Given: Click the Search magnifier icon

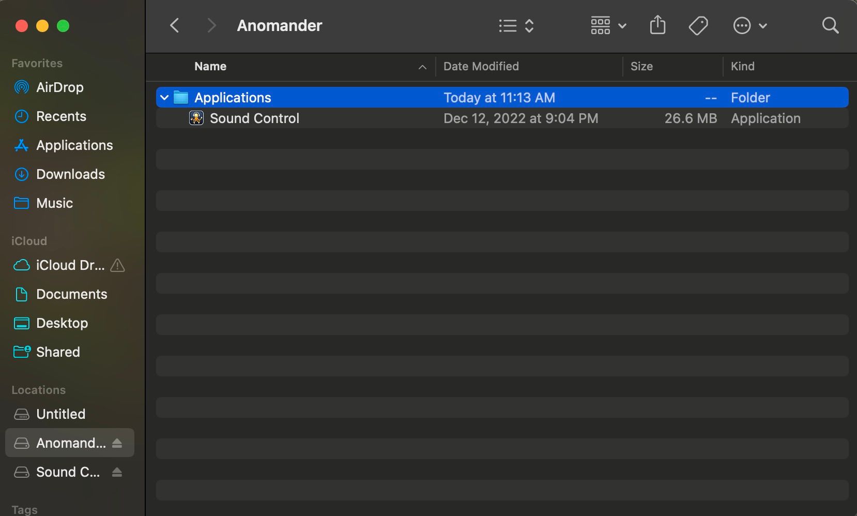Looking at the screenshot, I should click(x=830, y=25).
